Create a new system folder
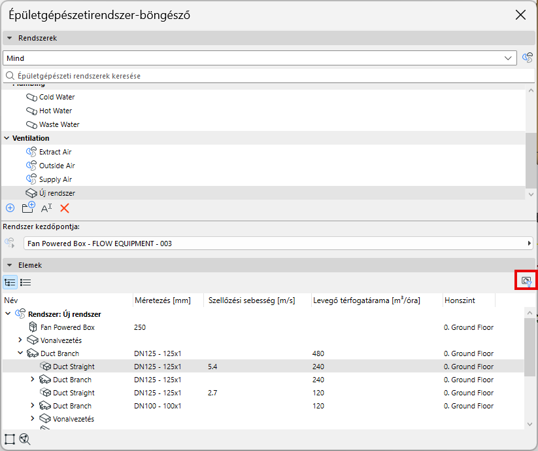This screenshot has height=451, width=538. (x=28, y=207)
